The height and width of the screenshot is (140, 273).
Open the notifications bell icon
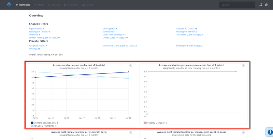coord(261,5)
